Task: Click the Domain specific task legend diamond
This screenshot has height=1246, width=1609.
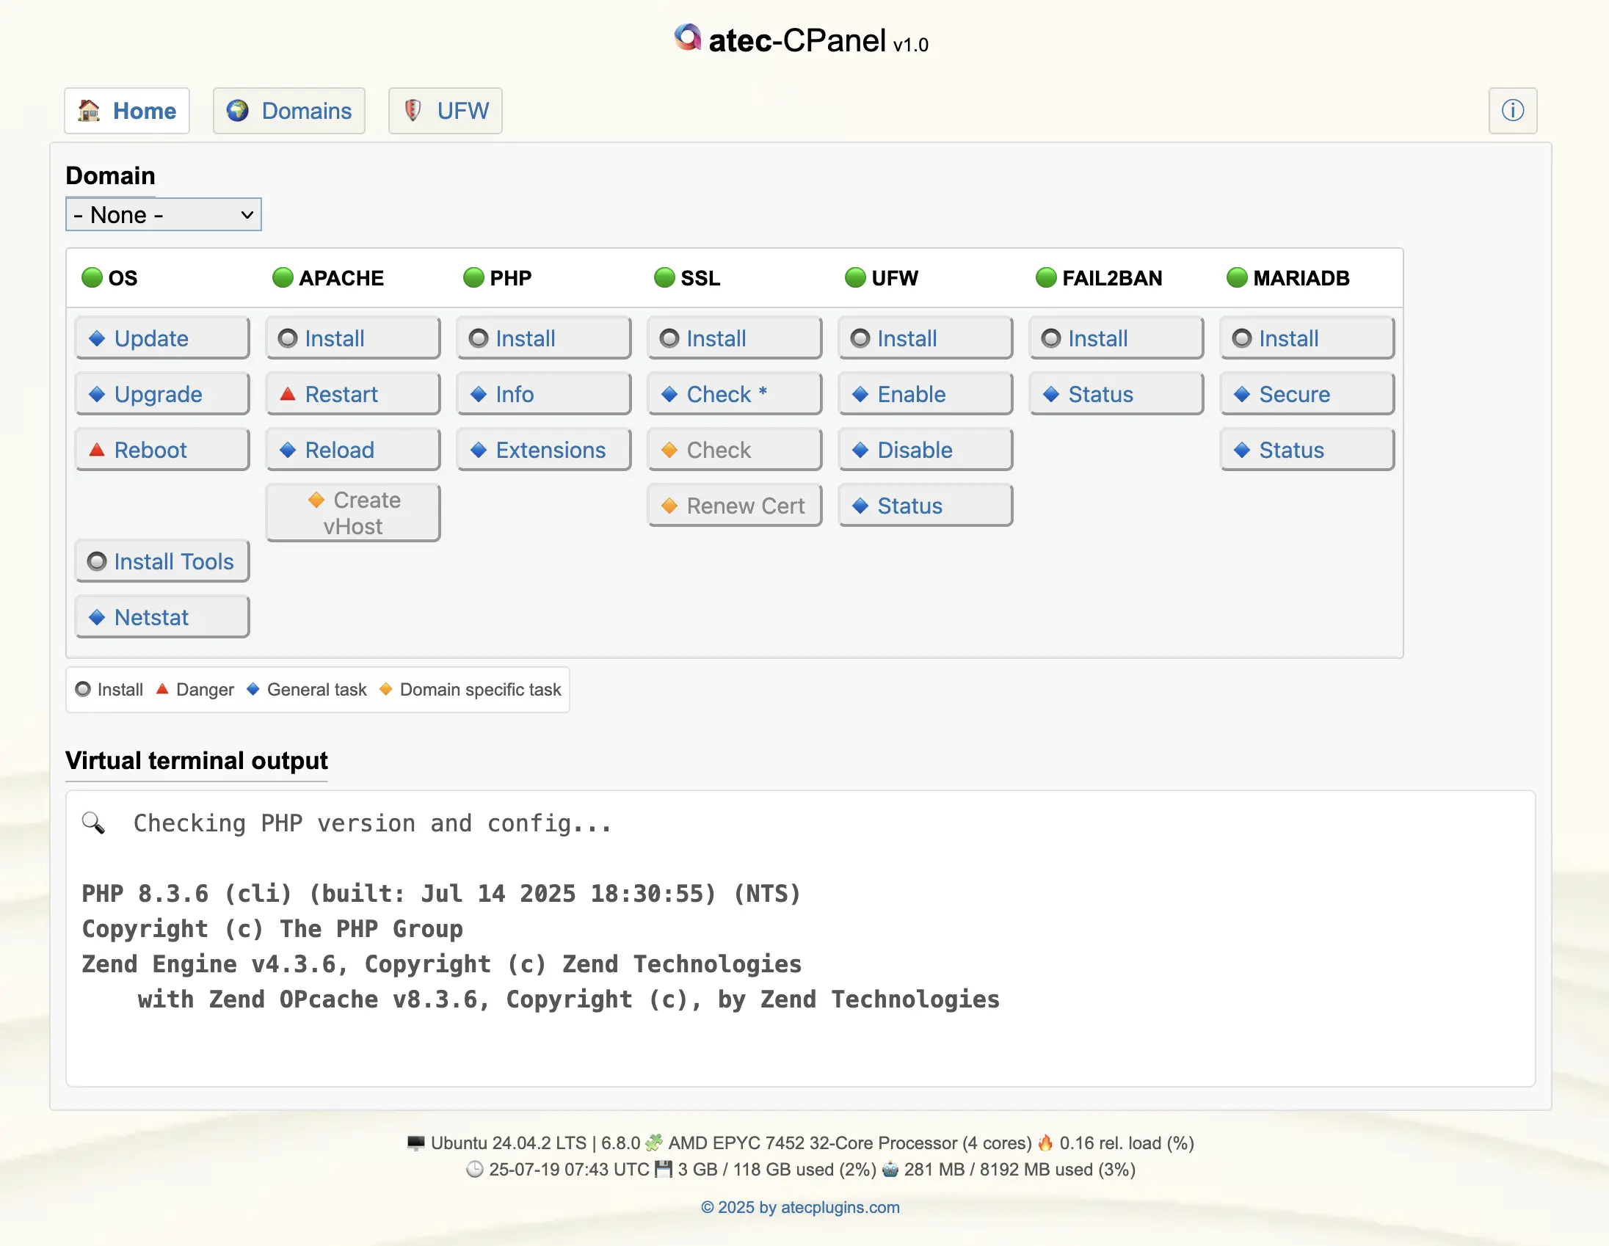Action: 385,689
